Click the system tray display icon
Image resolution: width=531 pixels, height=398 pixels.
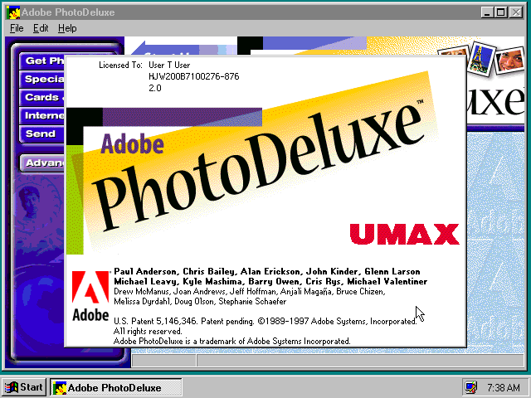point(470,387)
